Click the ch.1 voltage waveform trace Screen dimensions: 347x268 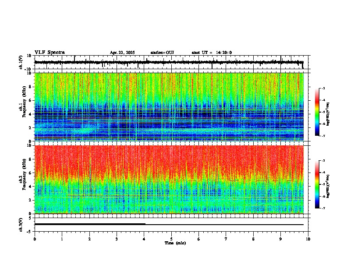[169, 62]
